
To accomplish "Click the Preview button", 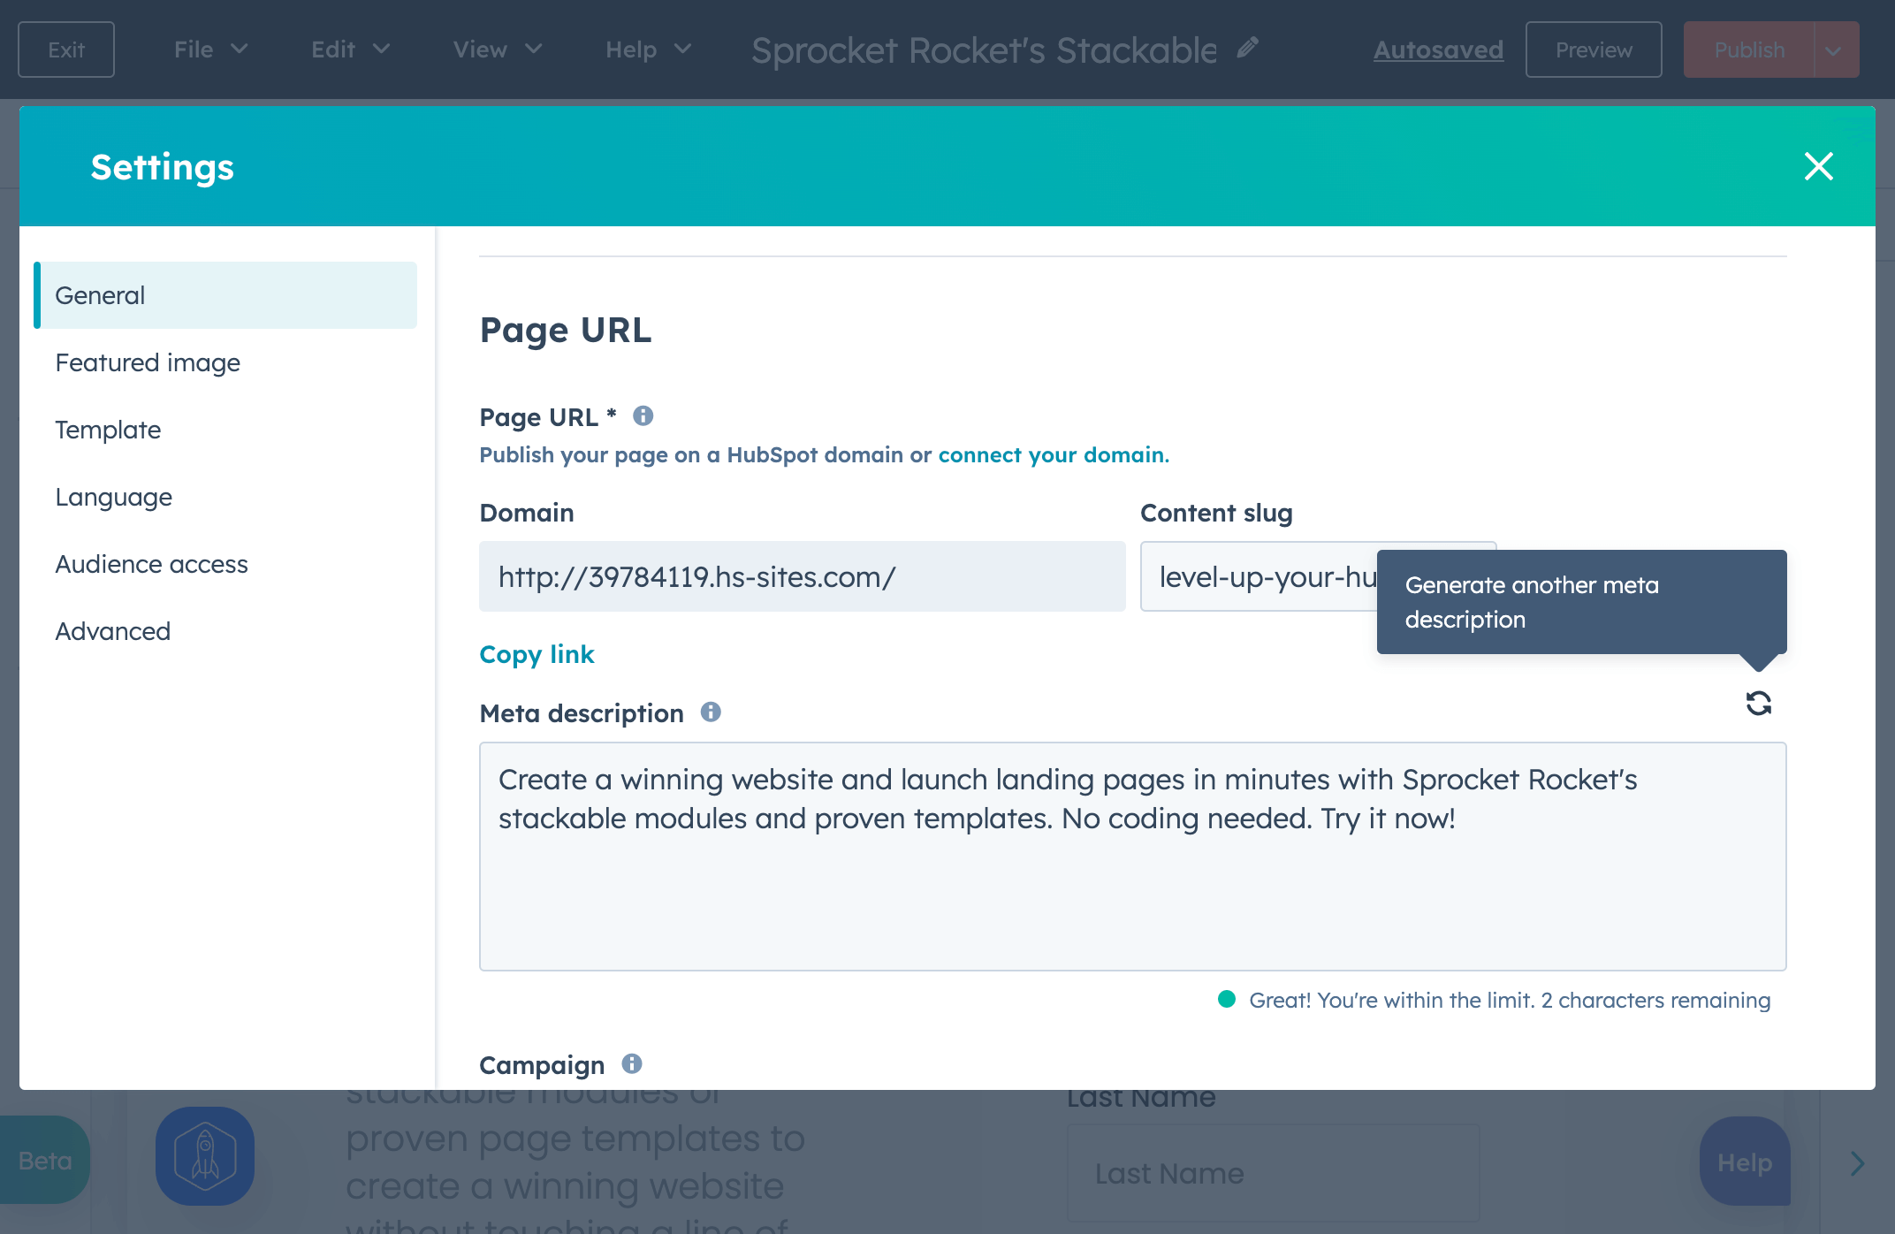I will [1594, 50].
